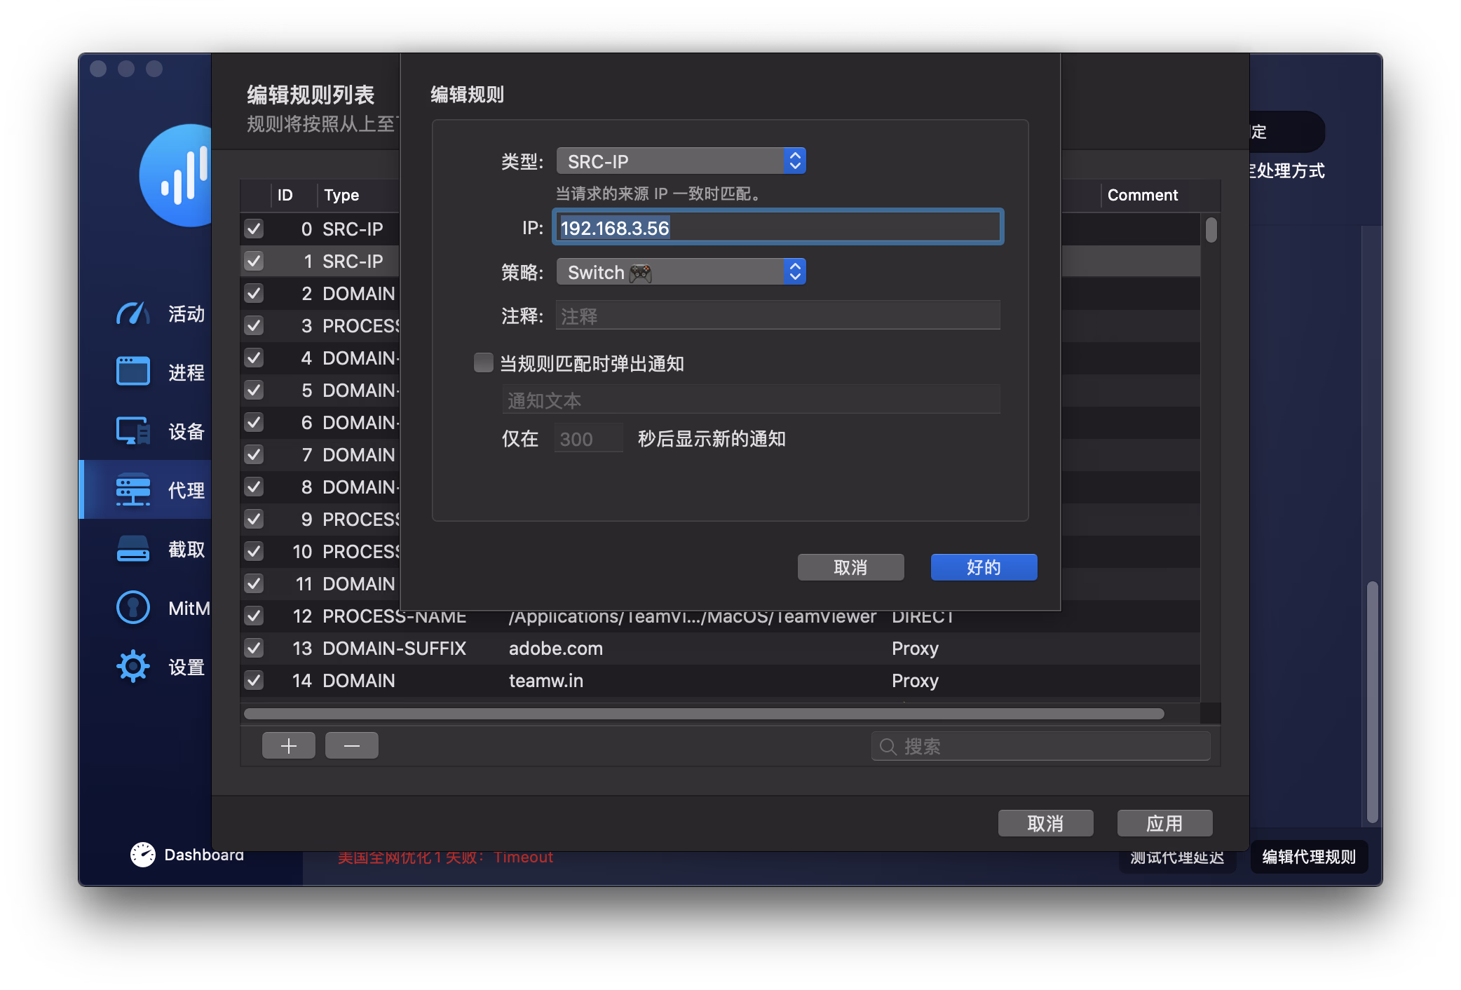1461x990 pixels.
Task: Open the Capture drive icon
Action: point(133,549)
